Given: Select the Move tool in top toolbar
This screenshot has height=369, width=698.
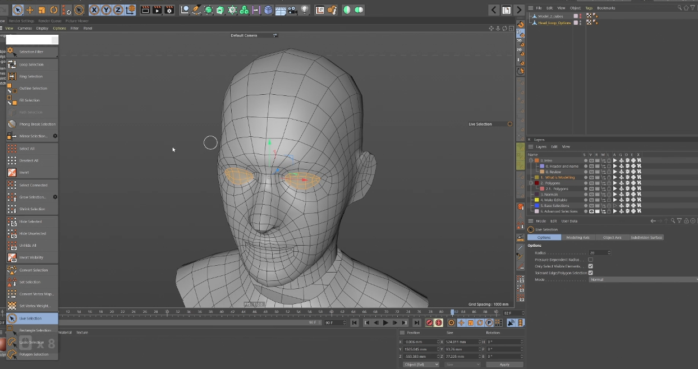Looking at the screenshot, I should 30,10.
